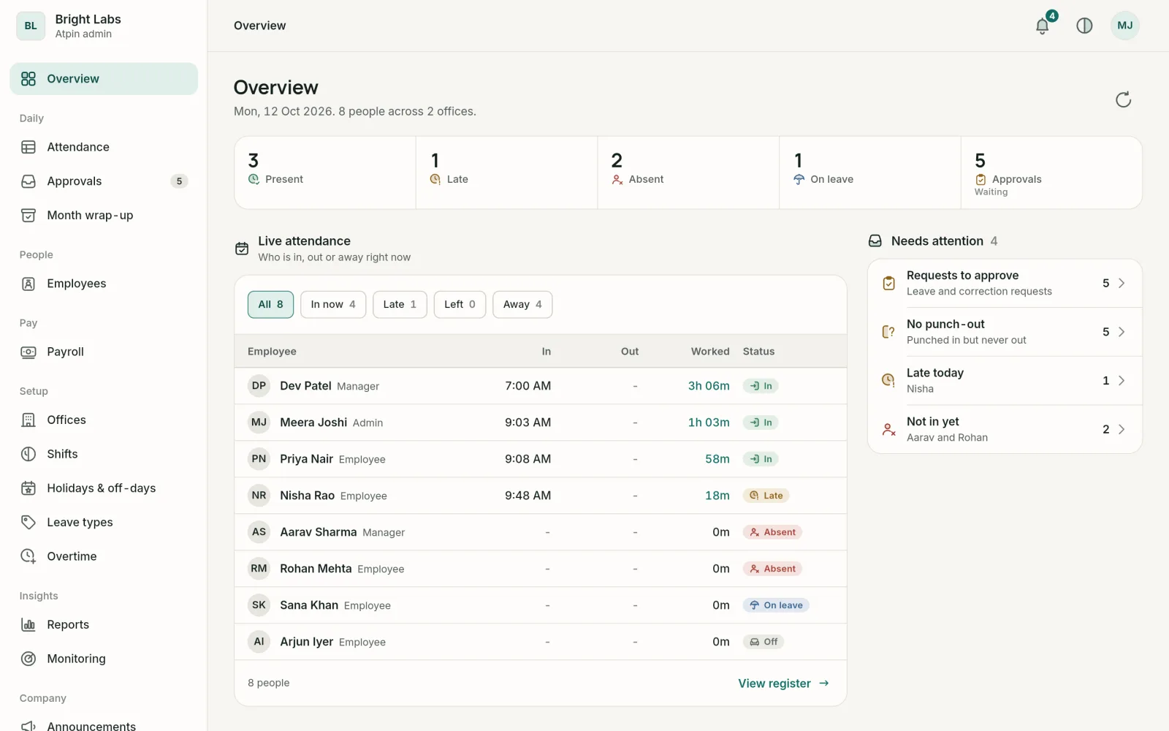Refresh the overview data
The height and width of the screenshot is (731, 1169).
pos(1123,99)
